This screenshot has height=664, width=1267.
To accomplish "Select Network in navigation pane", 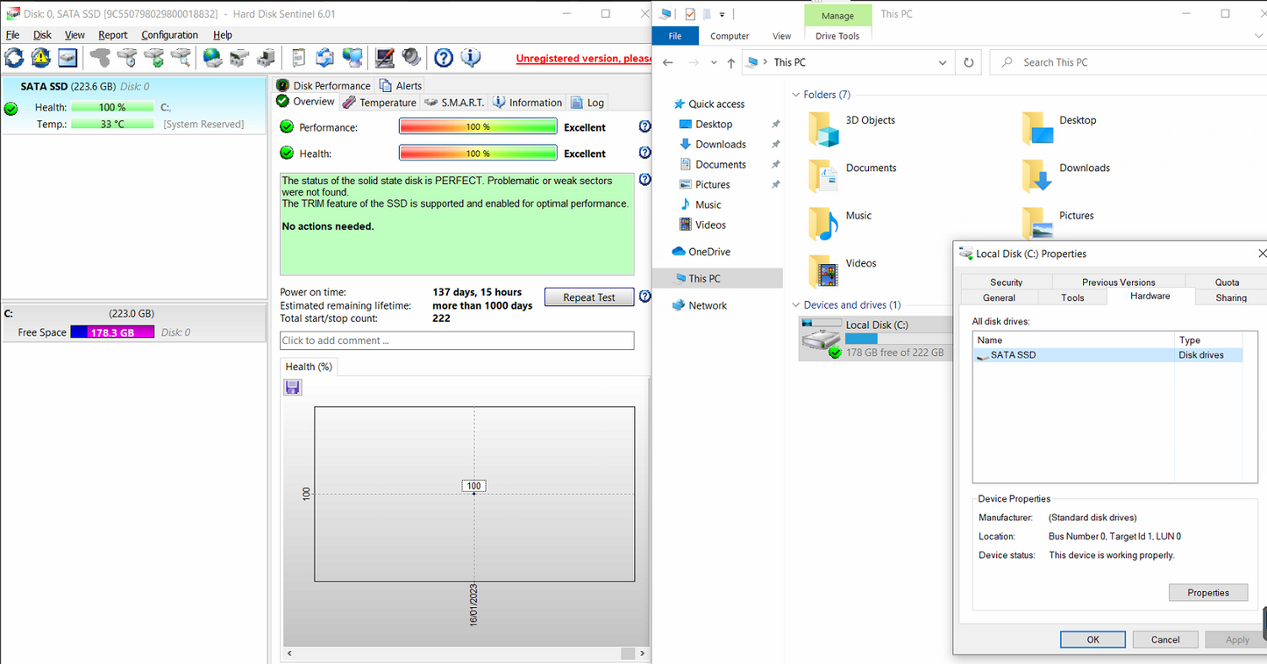I will tap(708, 305).
